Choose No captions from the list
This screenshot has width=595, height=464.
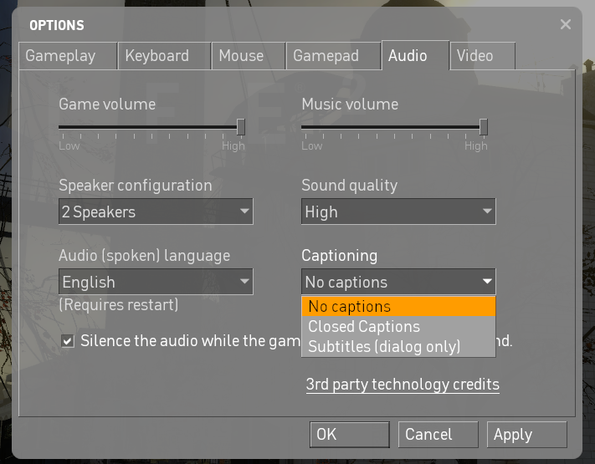coord(398,306)
